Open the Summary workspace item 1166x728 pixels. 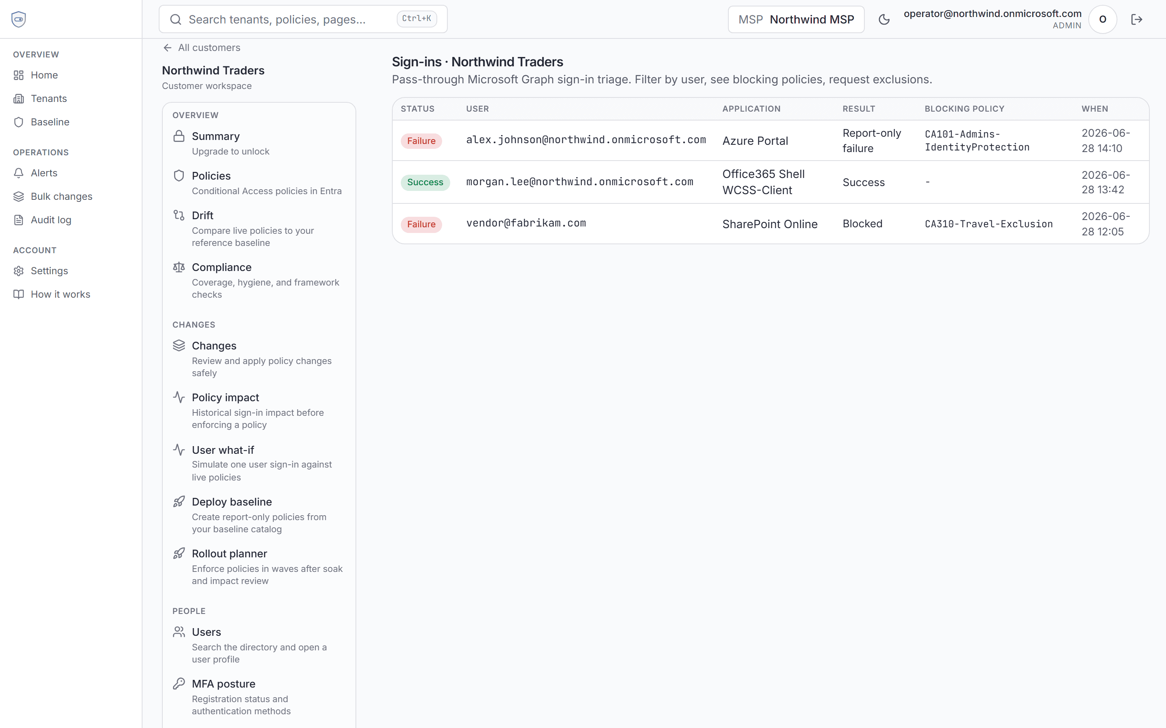tap(259, 144)
